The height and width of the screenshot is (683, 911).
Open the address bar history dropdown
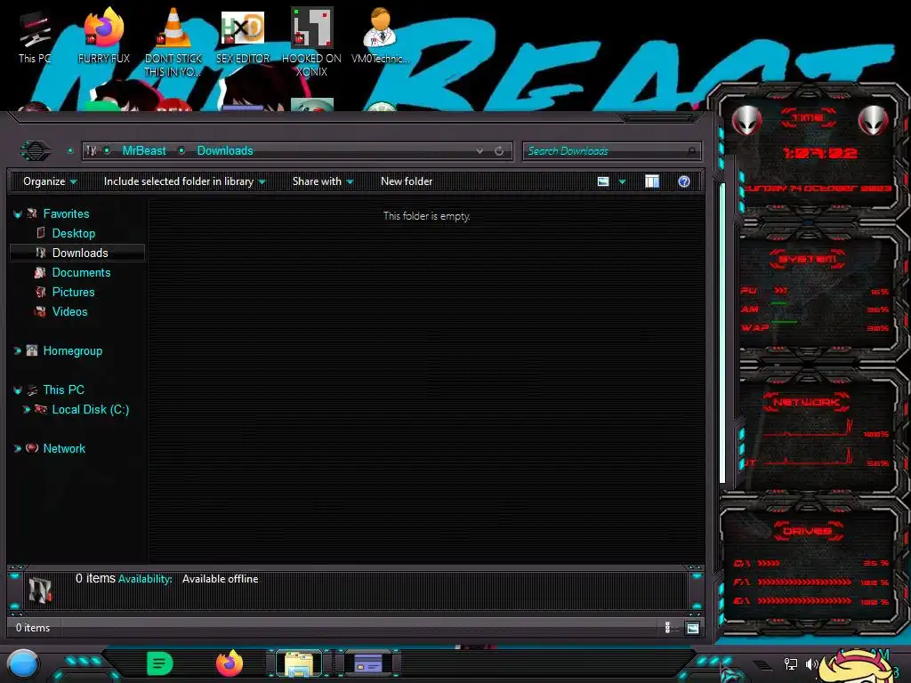pos(480,151)
